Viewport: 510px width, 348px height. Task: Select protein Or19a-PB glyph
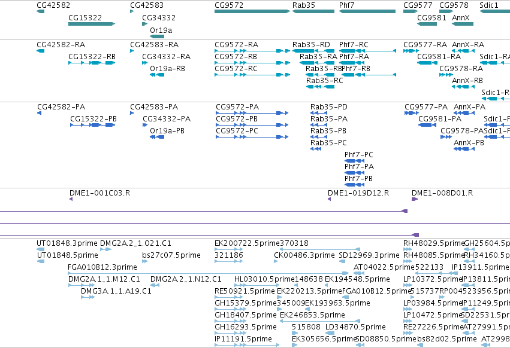tap(157, 137)
